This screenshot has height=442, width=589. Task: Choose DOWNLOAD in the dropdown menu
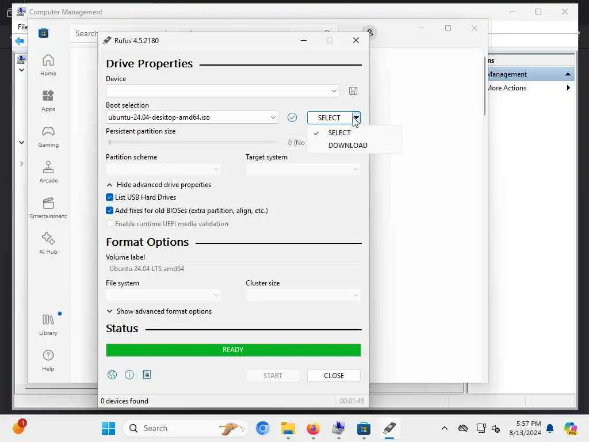354,146
